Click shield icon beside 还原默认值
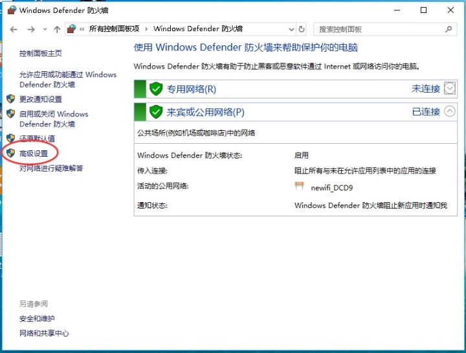Image resolution: width=466 pixels, height=353 pixels. 11,138
